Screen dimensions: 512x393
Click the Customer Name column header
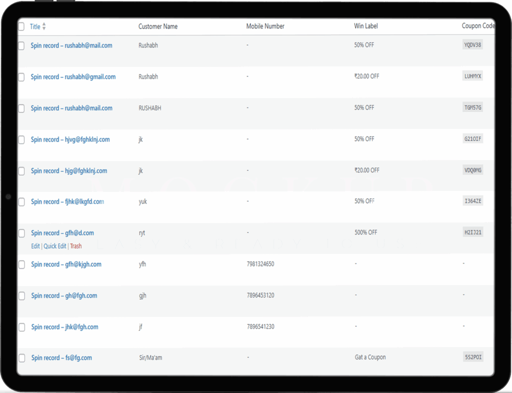coord(158,26)
